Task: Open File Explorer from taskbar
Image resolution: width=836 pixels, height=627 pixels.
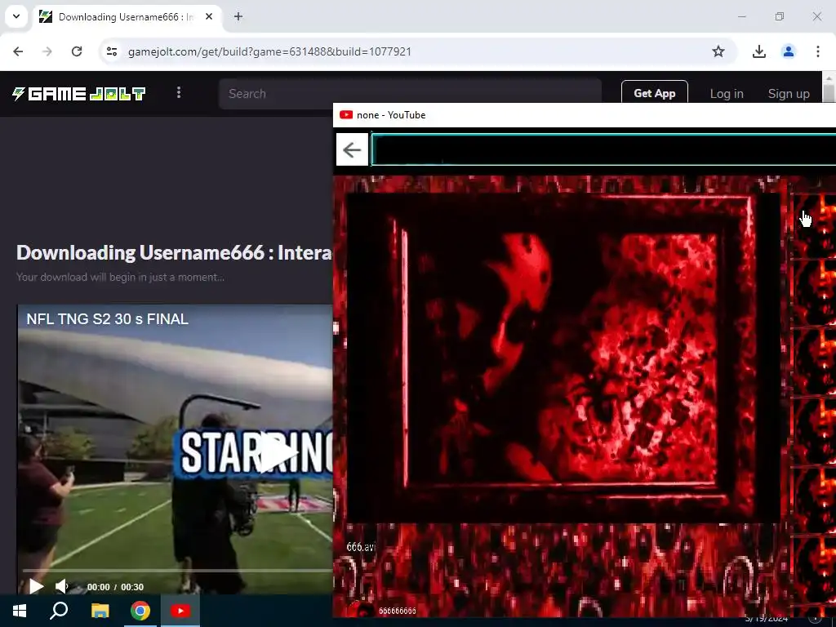Action: 100,611
